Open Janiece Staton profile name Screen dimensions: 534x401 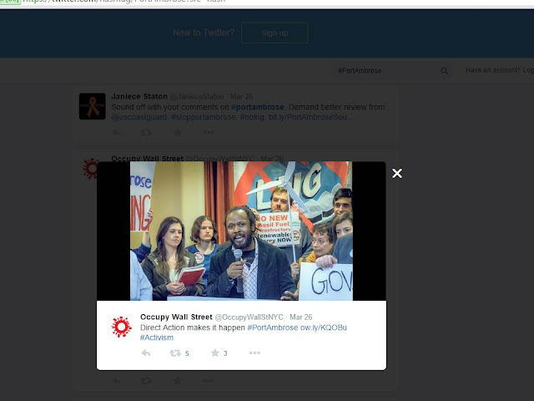coord(139,97)
